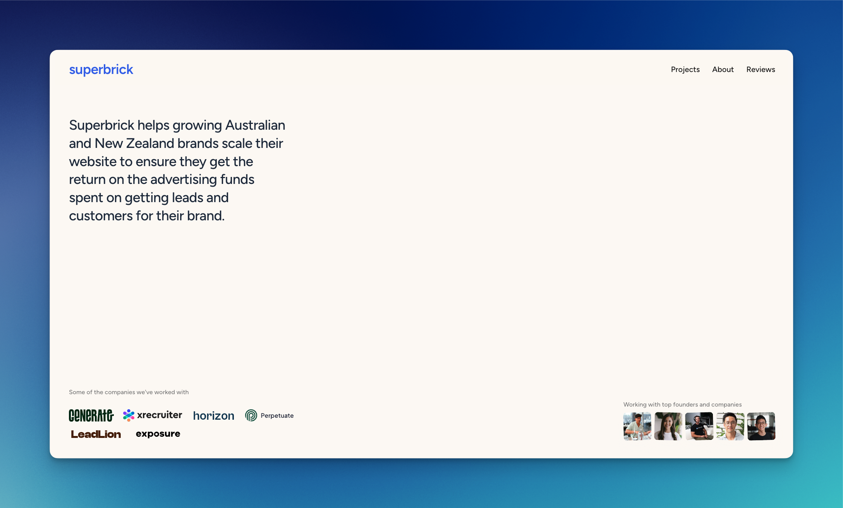Select the second founder headshot photo
Image resolution: width=843 pixels, height=508 pixels.
pyautogui.click(x=668, y=426)
